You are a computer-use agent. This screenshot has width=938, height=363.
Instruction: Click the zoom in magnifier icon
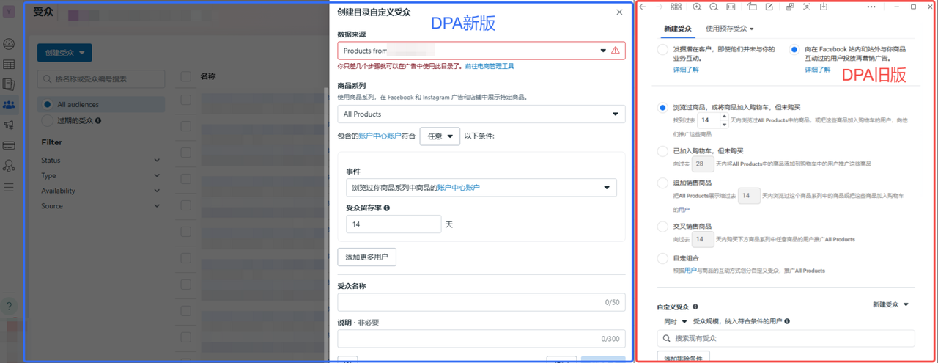point(697,7)
